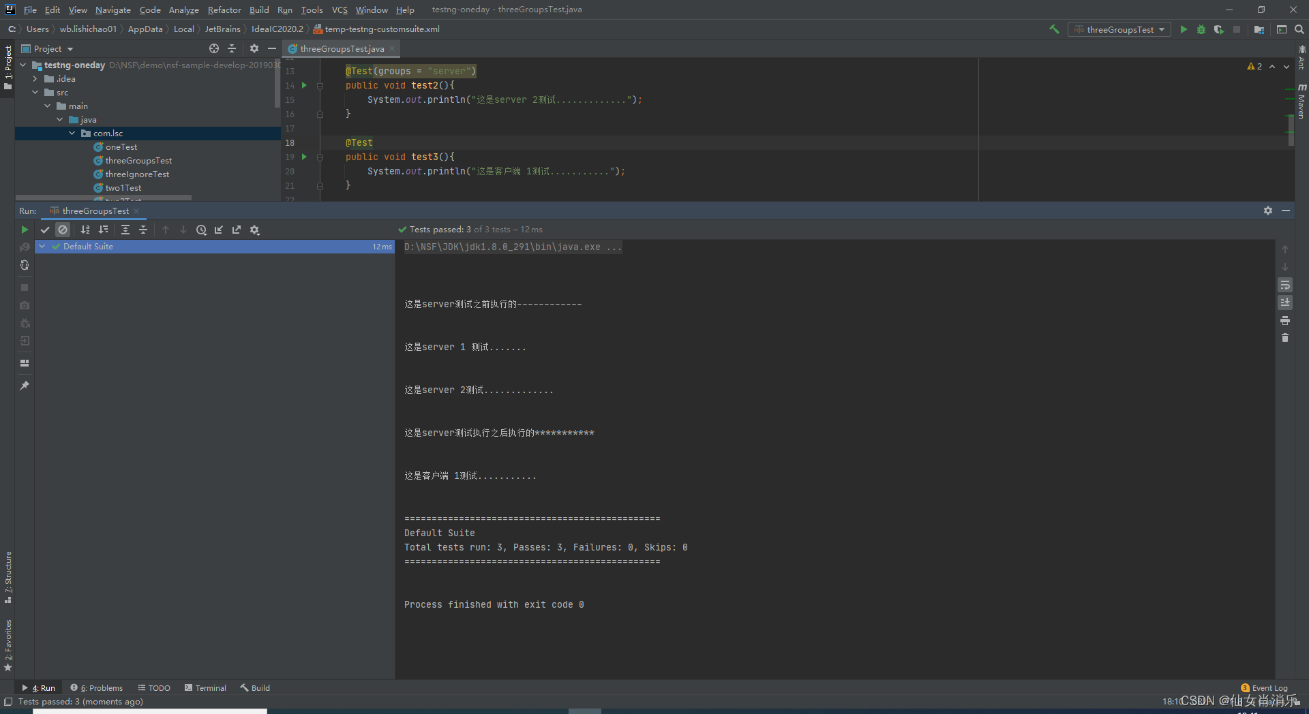Pin the Run tab

pos(25,386)
